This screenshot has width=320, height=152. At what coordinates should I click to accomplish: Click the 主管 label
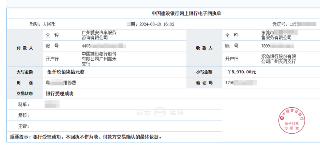[x=24, y=126]
